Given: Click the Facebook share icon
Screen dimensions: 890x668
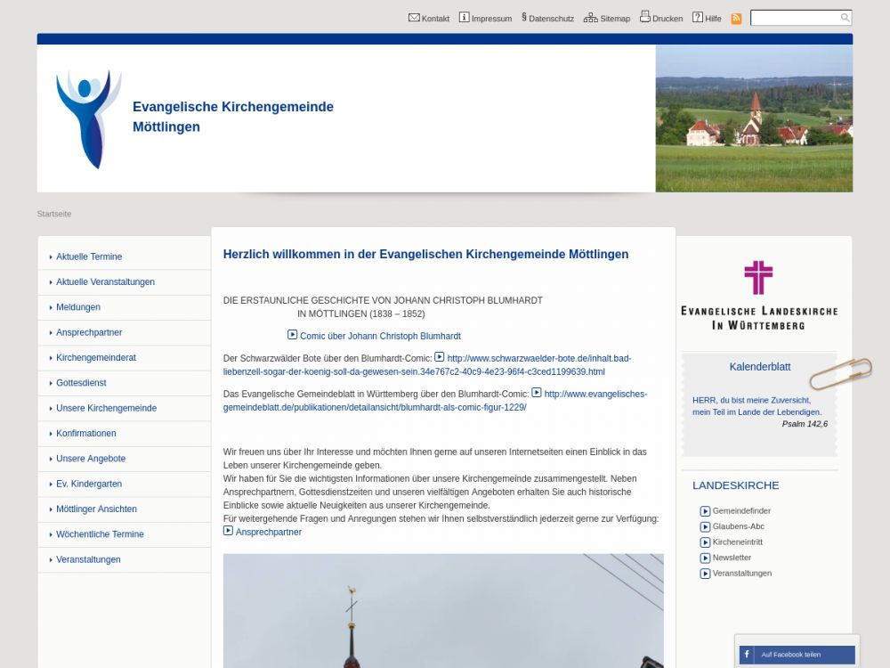Looking at the screenshot, I should 747,655.
